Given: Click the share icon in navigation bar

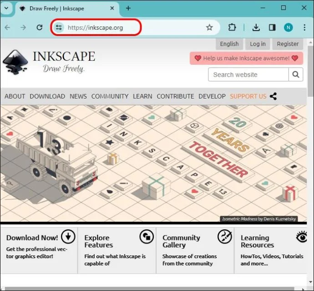Looking at the screenshot, I should point(273,96).
